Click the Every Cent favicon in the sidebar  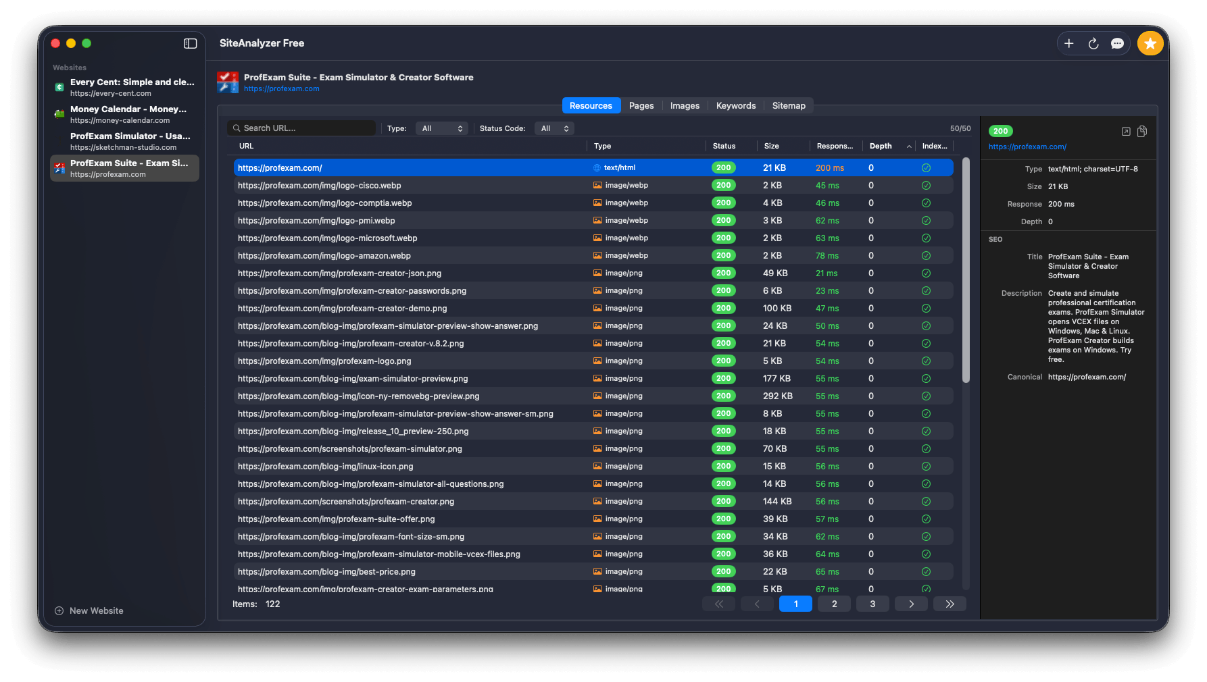(x=59, y=87)
